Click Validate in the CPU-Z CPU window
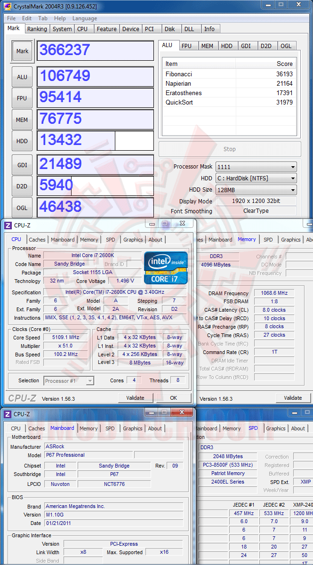Viewport: 313px width, 565px height. 135,398
